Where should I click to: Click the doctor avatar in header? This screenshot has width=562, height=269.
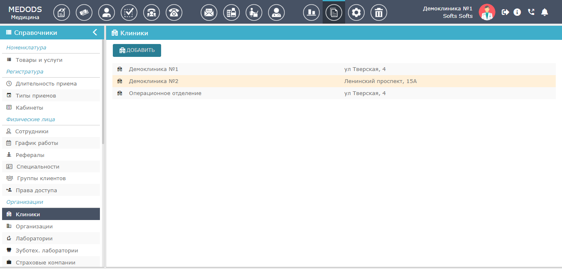(x=487, y=12)
